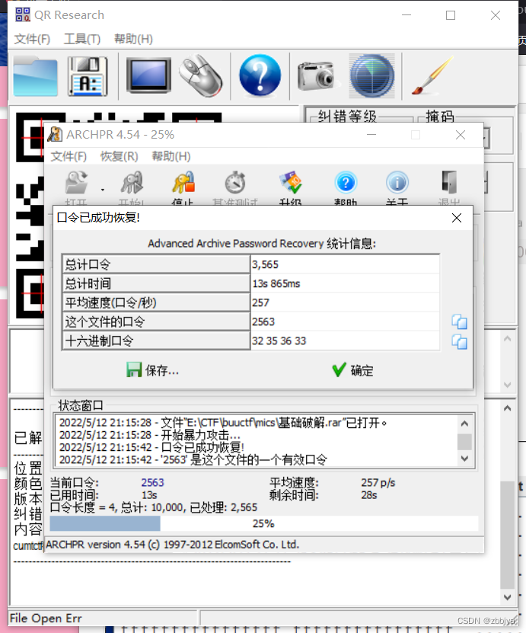Click the average speed value 257
Screen dimensions: 526x633
pyautogui.click(x=346, y=302)
